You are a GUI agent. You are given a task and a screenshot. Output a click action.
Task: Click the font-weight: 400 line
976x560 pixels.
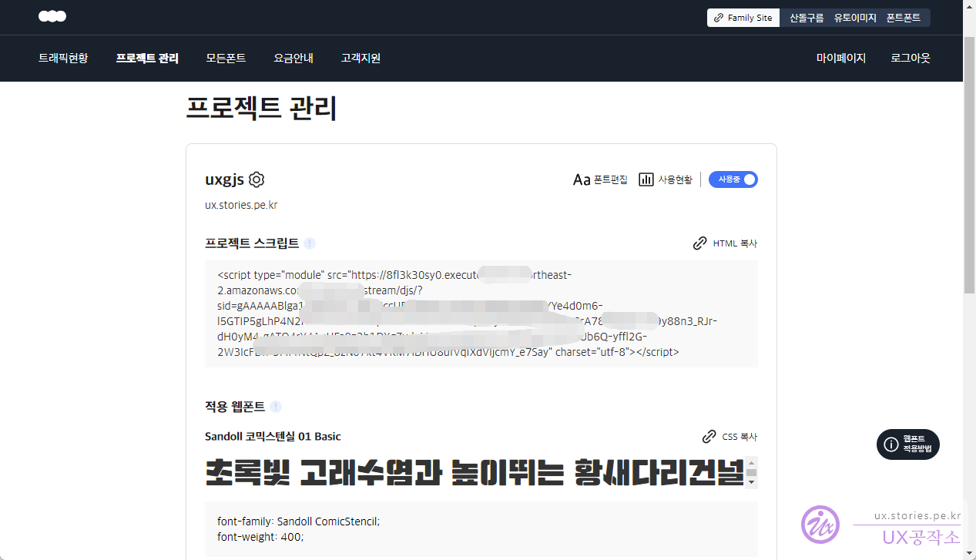(261, 536)
